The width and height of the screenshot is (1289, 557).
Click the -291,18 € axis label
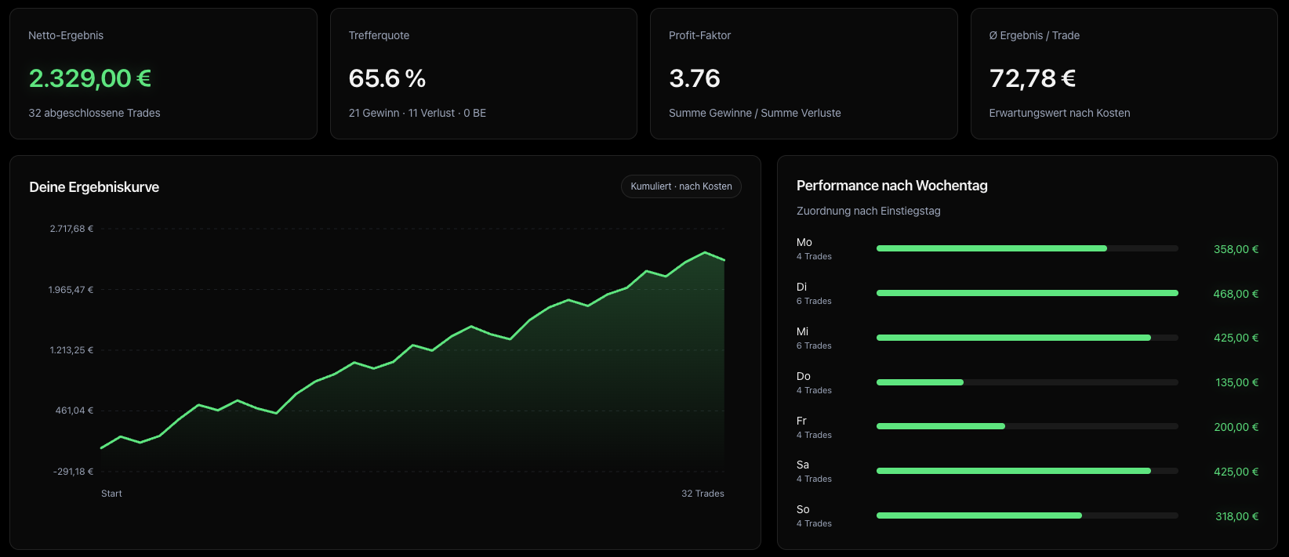point(73,472)
